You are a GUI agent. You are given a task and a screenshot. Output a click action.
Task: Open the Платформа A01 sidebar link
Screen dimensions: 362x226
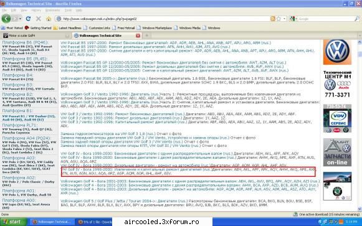point(19,191)
